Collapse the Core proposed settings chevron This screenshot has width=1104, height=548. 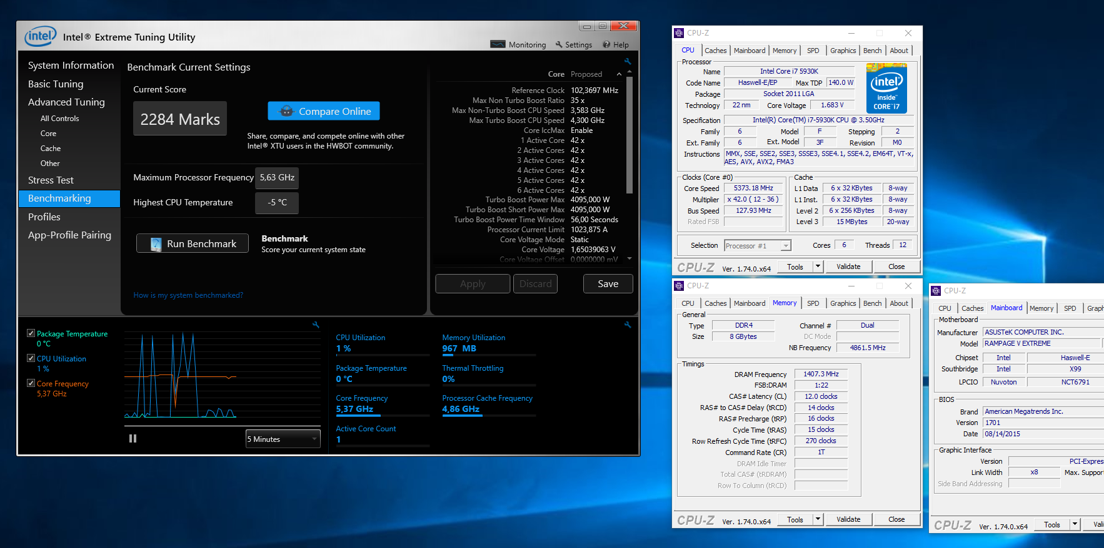tap(619, 74)
